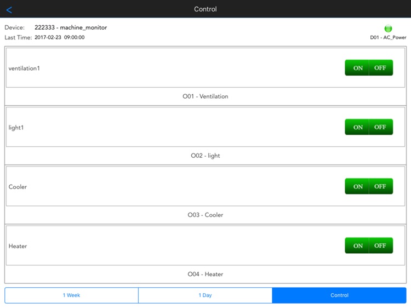The width and height of the screenshot is (411, 308).
Task: Turn ventilation1 OFF
Action: click(381, 68)
